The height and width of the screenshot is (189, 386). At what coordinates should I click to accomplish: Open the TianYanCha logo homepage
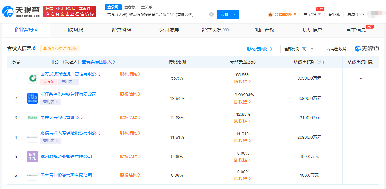(21, 11)
